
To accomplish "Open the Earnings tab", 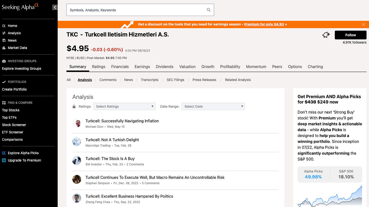I will pos(142,67).
